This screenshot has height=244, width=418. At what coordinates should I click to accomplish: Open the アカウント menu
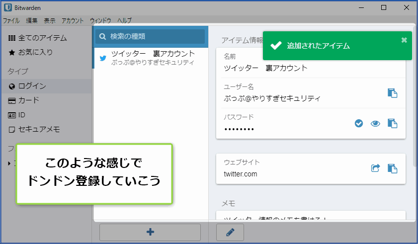click(x=73, y=20)
